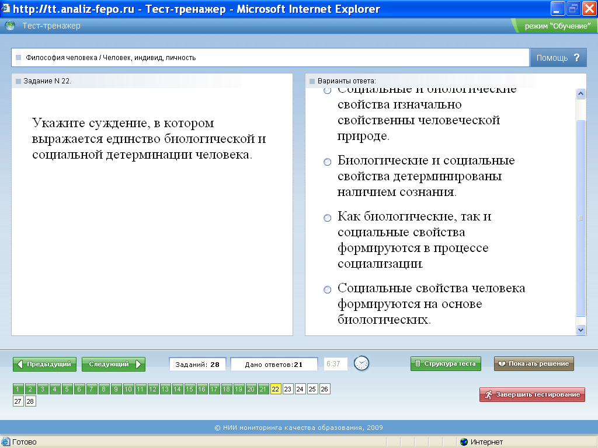
Task: Select answer 'Как биологические, так и социальные'
Action: coord(327,218)
